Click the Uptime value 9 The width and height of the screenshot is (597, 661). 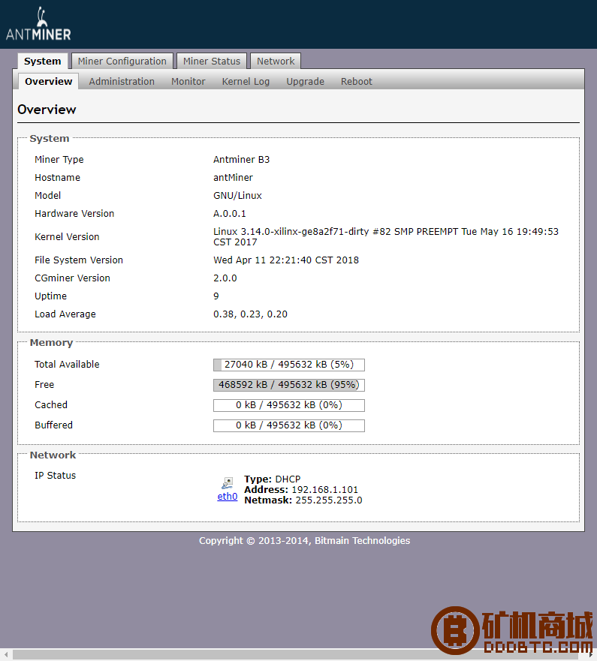[216, 296]
